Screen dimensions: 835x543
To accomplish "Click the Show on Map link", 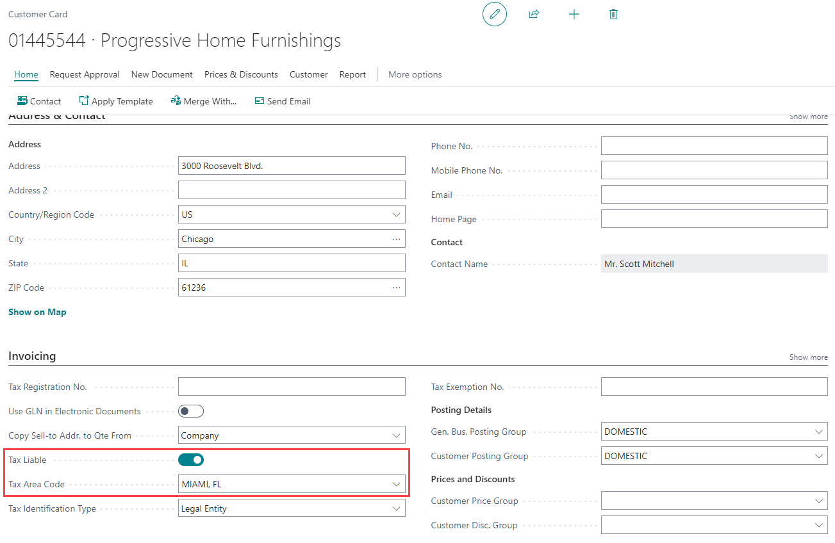I will tap(37, 312).
